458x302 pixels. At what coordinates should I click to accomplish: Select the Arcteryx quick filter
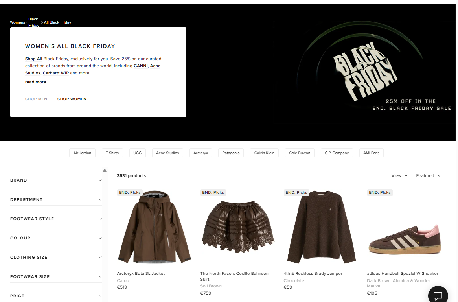[x=200, y=153]
